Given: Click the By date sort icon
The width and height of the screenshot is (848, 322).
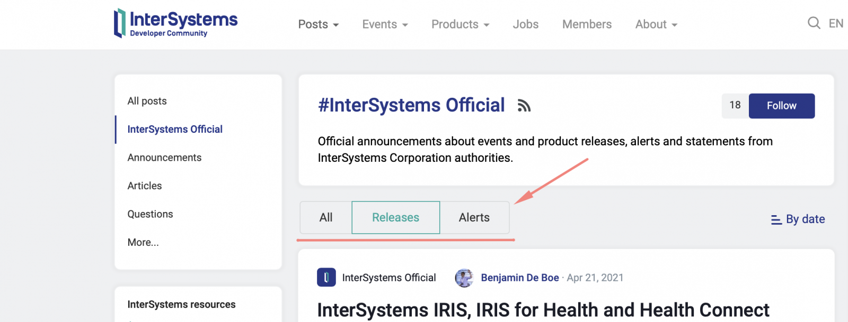Looking at the screenshot, I should pyautogui.click(x=776, y=219).
